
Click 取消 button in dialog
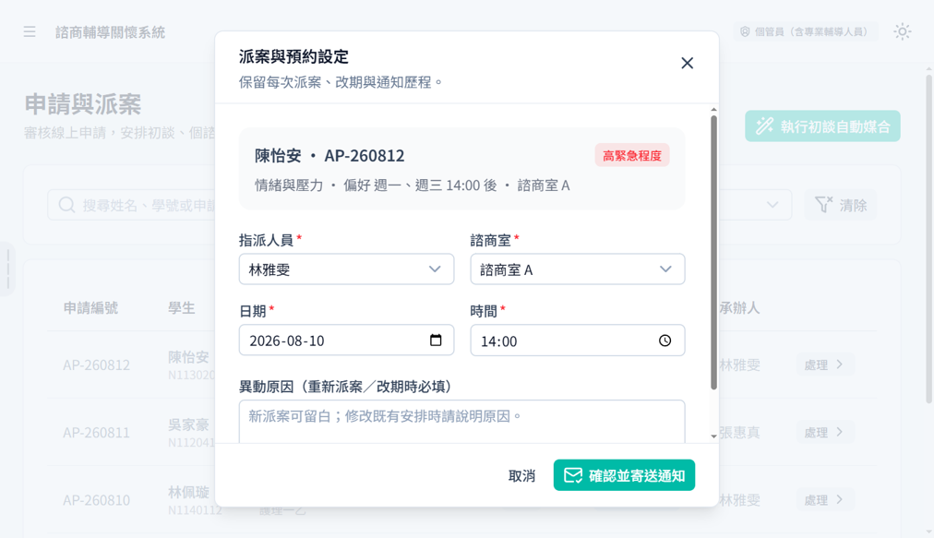click(x=521, y=475)
